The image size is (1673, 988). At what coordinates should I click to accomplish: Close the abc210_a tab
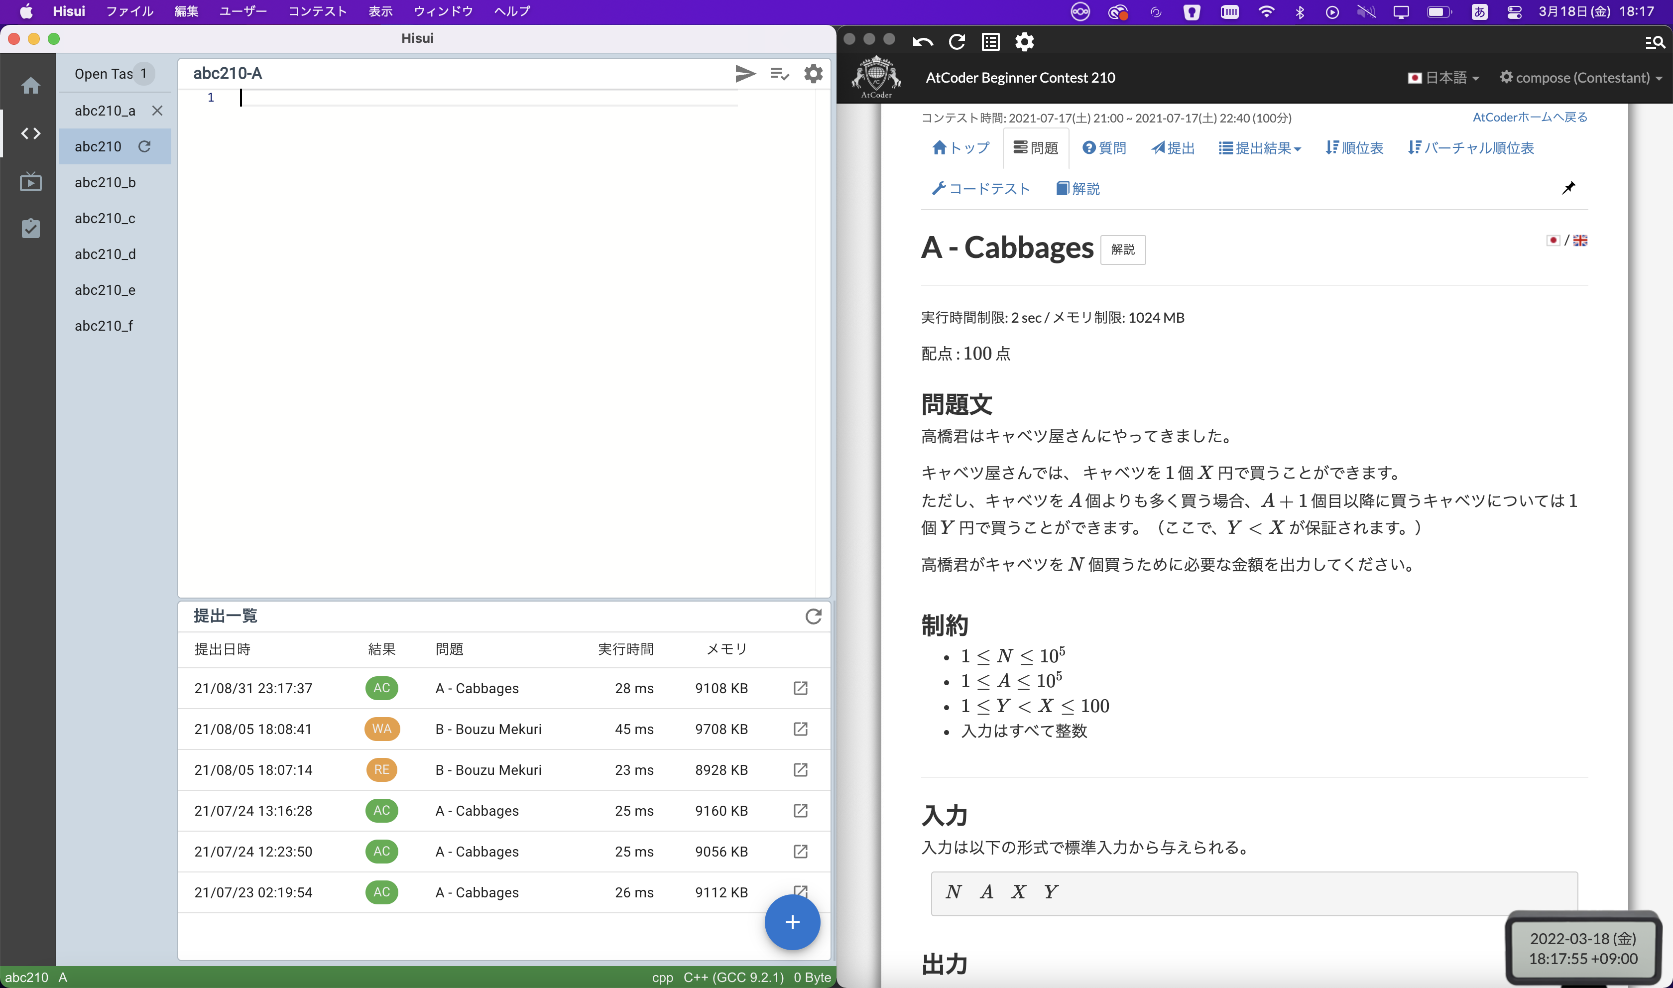pos(157,111)
